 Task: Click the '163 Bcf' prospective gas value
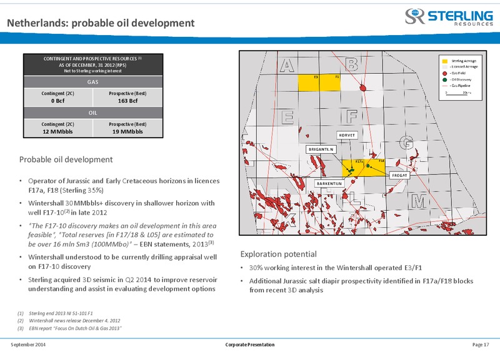click(x=127, y=101)
